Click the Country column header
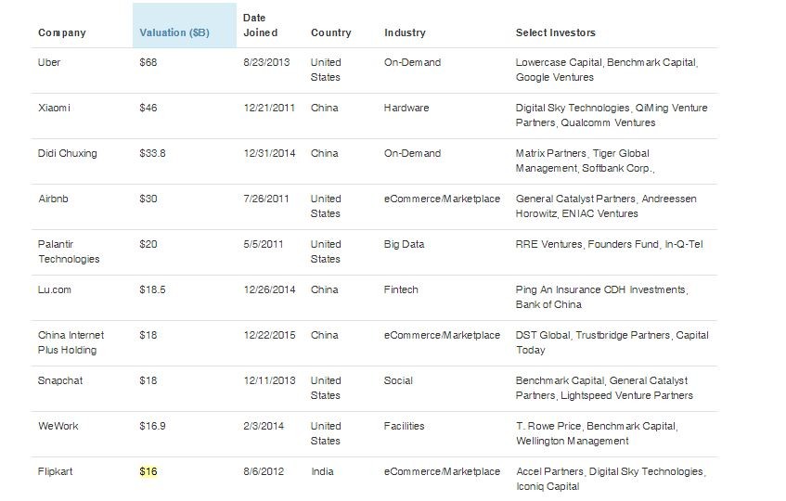 330,32
